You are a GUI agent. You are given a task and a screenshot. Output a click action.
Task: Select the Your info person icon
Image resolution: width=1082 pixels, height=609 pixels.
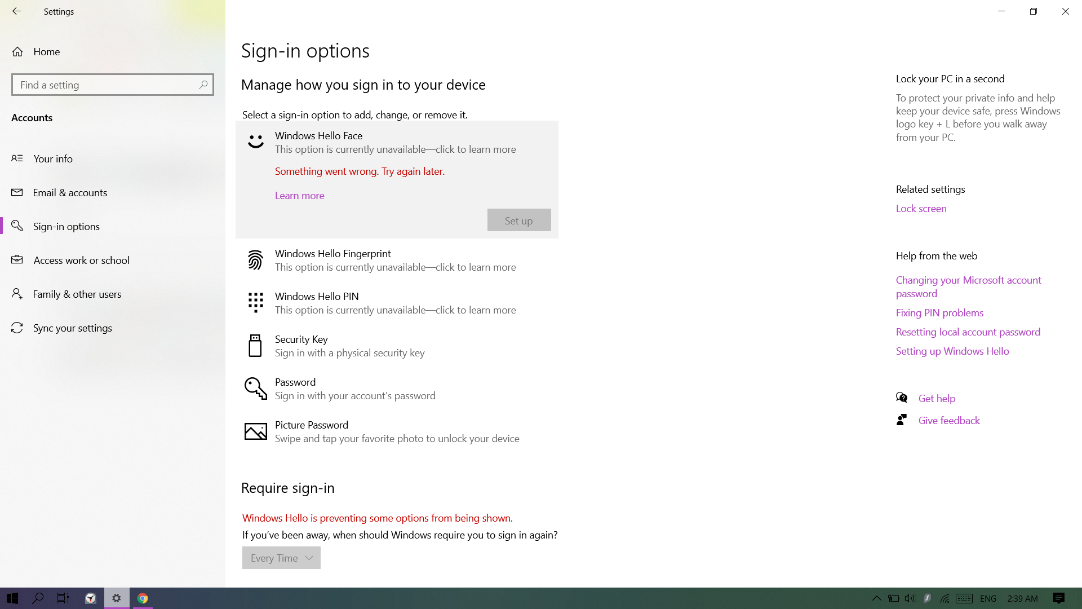[x=17, y=158]
